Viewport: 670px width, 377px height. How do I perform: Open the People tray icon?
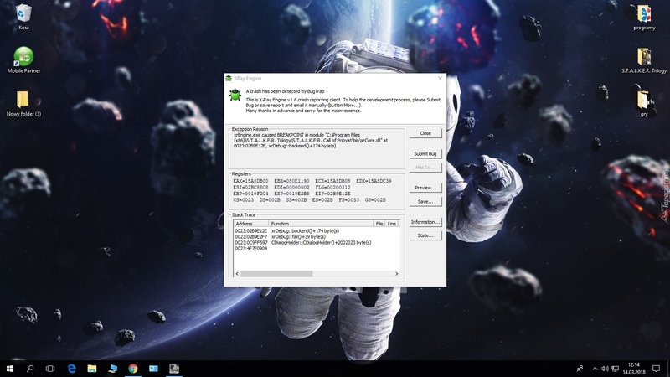pyautogui.click(x=580, y=369)
